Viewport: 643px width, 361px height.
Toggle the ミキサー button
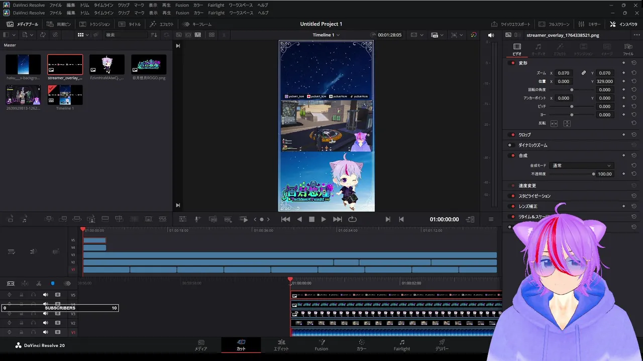coord(589,24)
